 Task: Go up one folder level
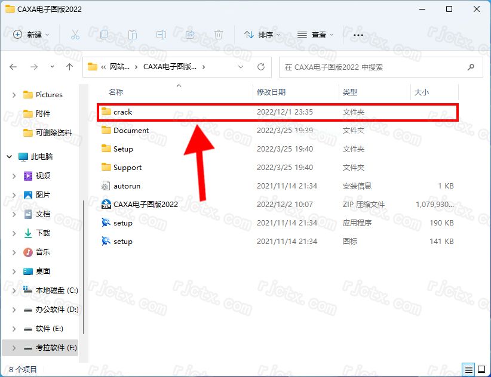point(69,67)
